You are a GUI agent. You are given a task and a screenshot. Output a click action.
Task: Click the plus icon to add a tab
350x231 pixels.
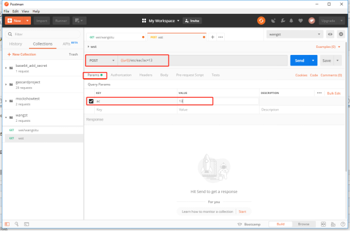point(212,37)
